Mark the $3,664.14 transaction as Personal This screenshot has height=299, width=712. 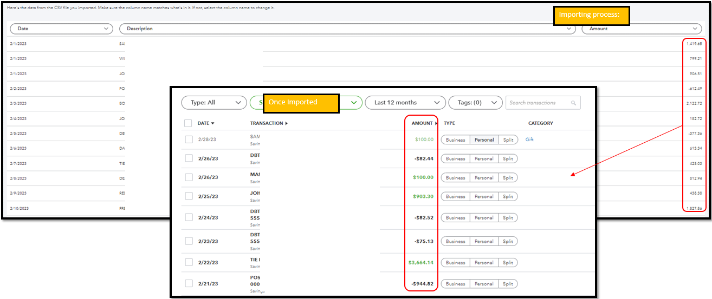coord(484,262)
